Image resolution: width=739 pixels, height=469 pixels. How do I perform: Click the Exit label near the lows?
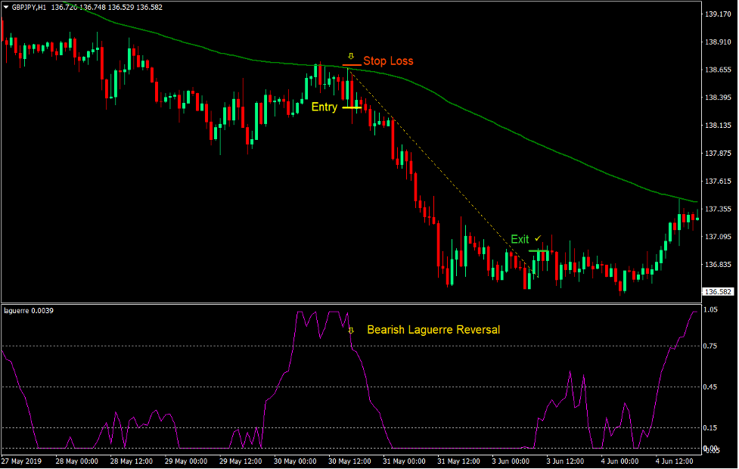coord(520,238)
